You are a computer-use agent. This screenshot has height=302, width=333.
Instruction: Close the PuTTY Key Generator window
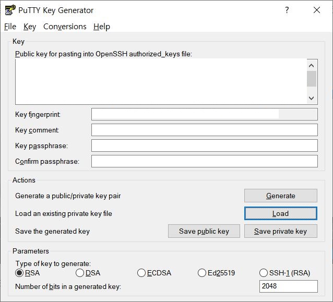coord(316,10)
